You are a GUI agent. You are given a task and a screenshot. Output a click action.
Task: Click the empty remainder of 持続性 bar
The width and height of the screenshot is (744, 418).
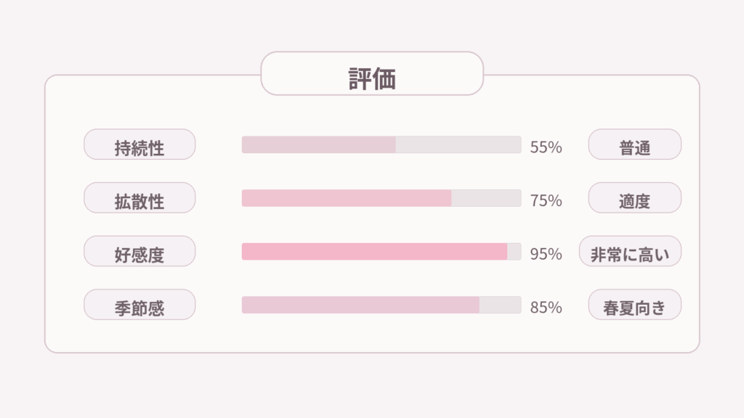pos(458,144)
